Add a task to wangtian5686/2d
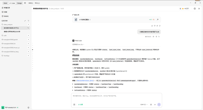The image size is (203, 110). coord(28,43)
